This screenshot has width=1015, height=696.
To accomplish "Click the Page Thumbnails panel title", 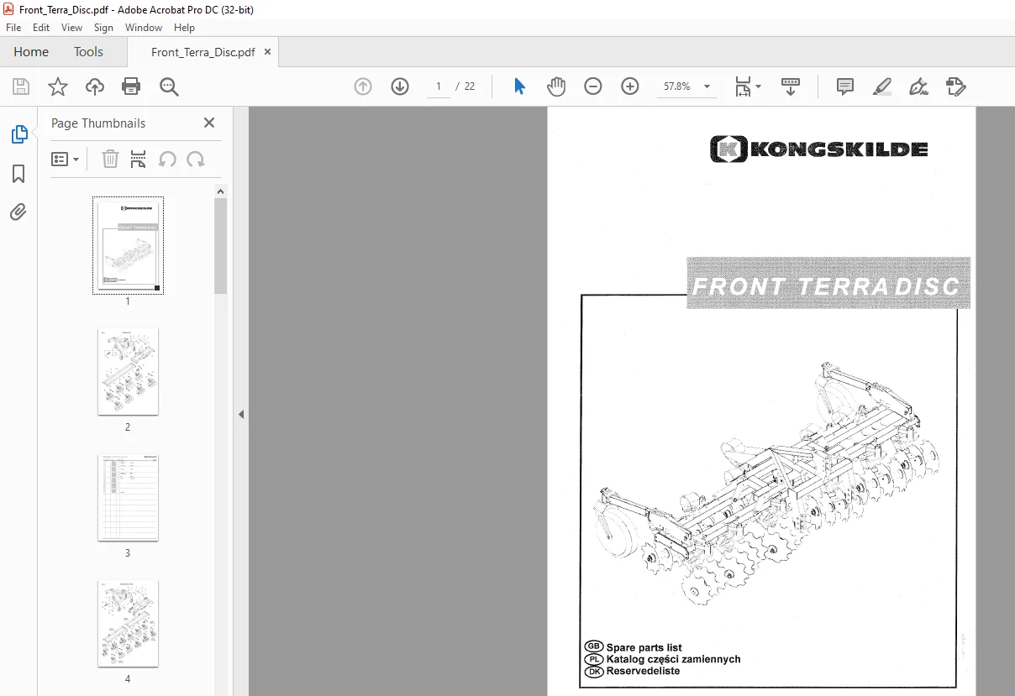I will (98, 123).
